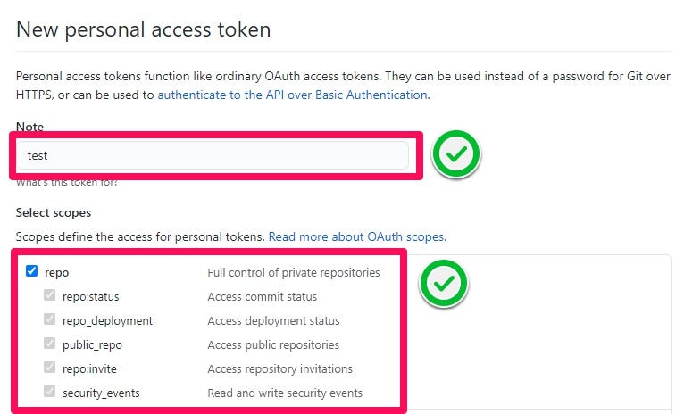Toggle the security_events checkbox
684x414 pixels.
50,391
